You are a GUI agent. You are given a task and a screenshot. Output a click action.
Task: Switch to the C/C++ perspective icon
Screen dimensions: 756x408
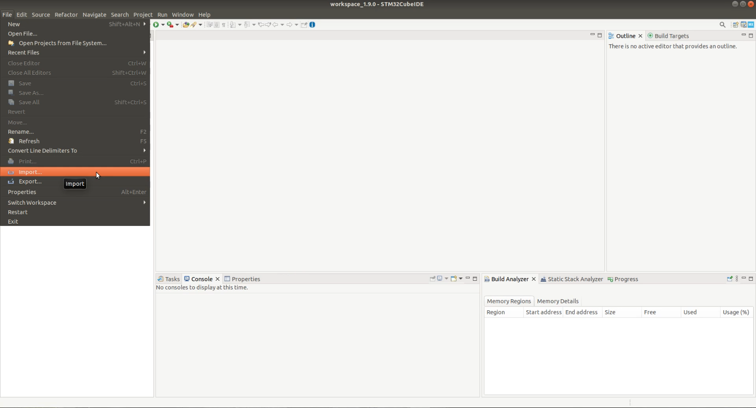(x=744, y=25)
